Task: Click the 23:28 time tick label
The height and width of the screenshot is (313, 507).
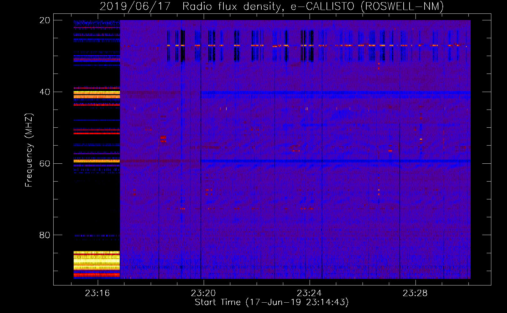Action: coord(415,293)
